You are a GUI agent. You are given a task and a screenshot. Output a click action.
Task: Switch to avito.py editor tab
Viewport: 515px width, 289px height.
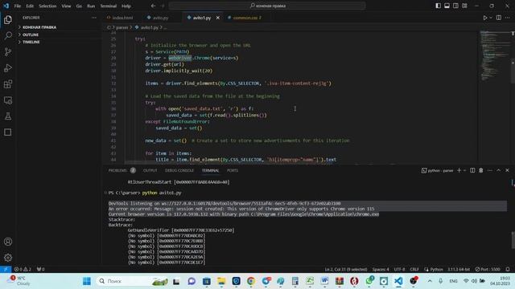[160, 18]
